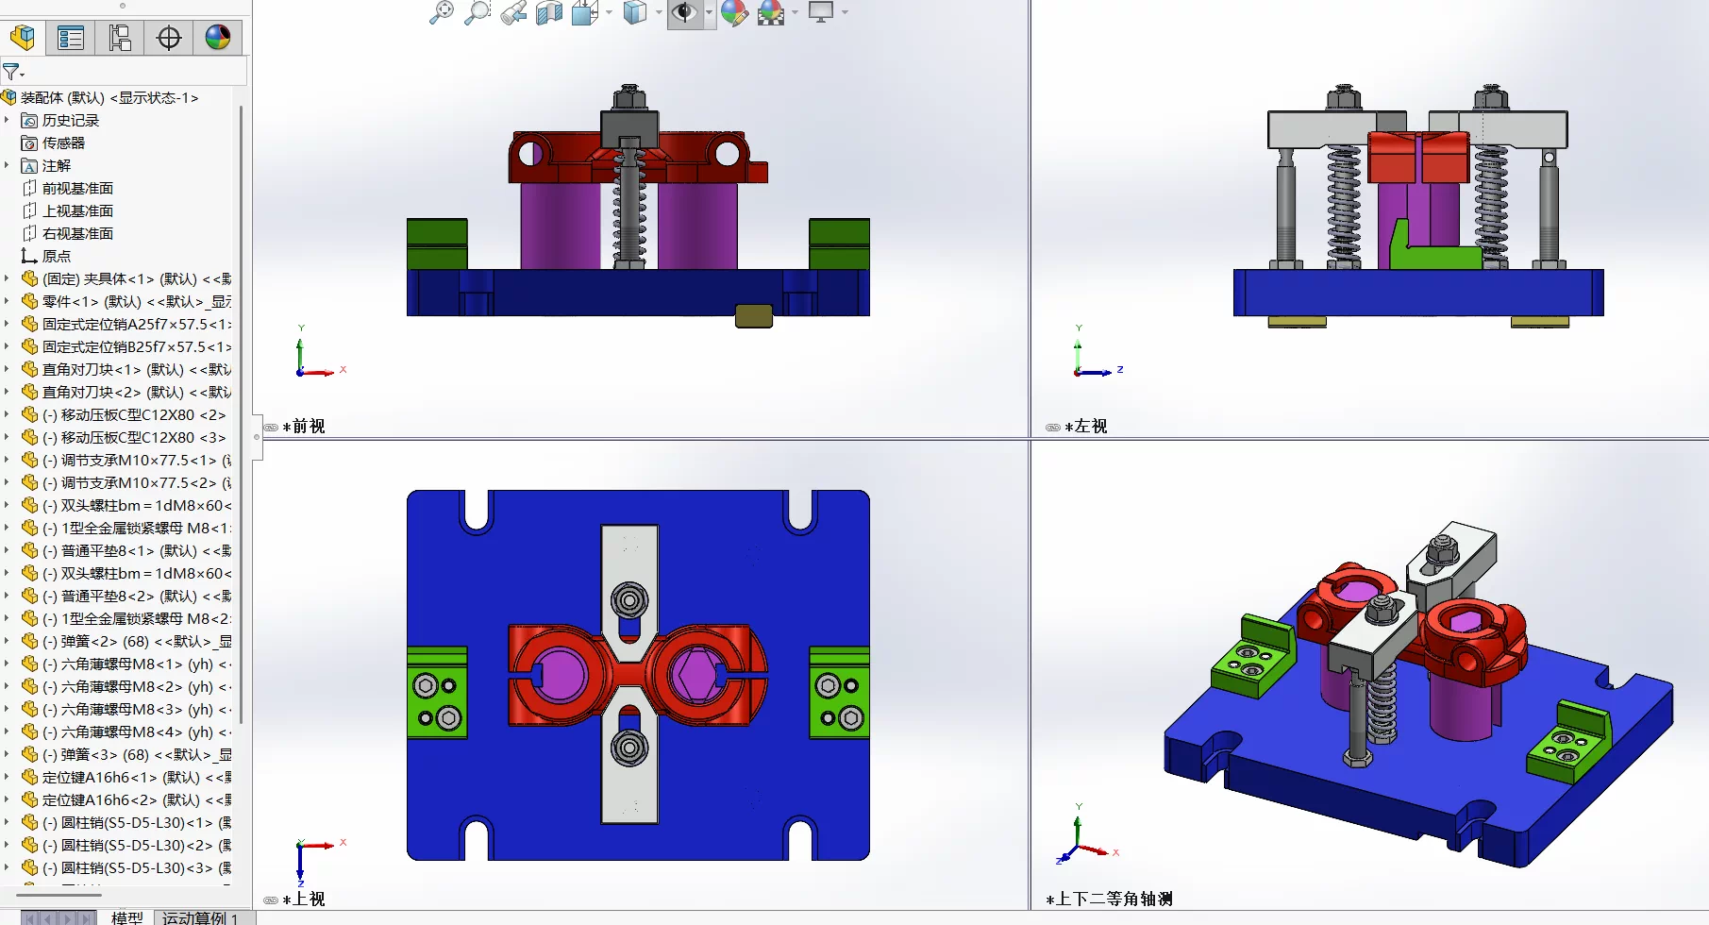Open the Apply Scene dropdown arrow
The height and width of the screenshot is (925, 1709).
(x=795, y=12)
